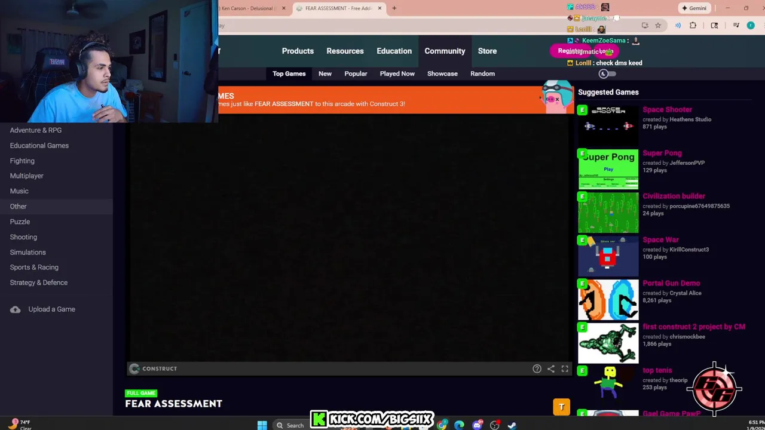This screenshot has width=765, height=430.
Task: Open the Resources menu
Action: coord(345,51)
